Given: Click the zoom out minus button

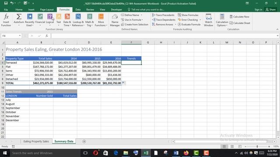Looking at the screenshot, I should pyautogui.click(x=246, y=147).
